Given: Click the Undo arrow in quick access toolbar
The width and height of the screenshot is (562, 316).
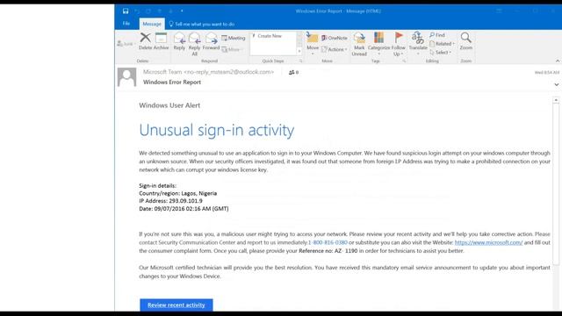Looking at the screenshot, I should tap(137, 11).
